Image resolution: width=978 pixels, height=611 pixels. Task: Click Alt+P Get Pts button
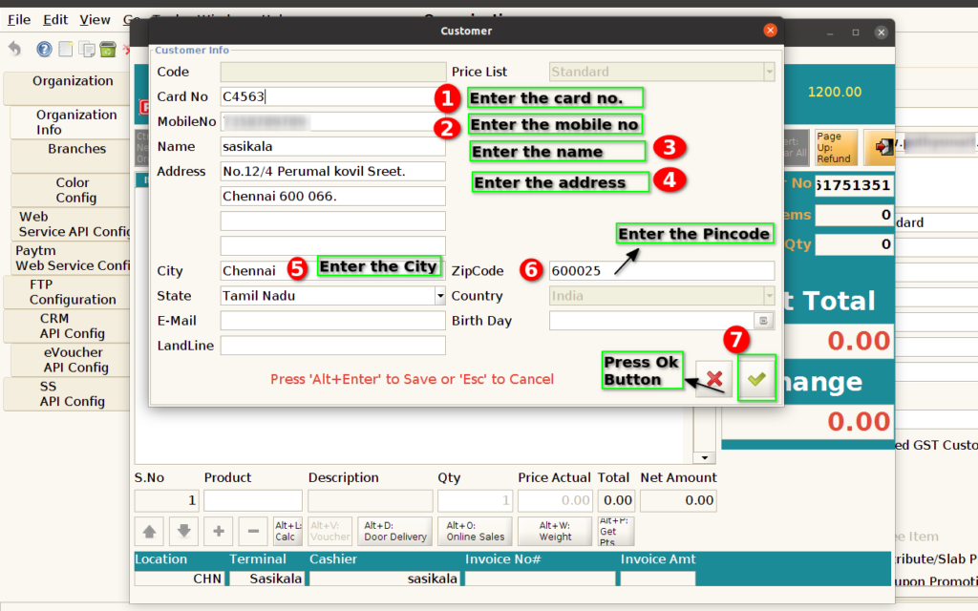pyautogui.click(x=616, y=531)
